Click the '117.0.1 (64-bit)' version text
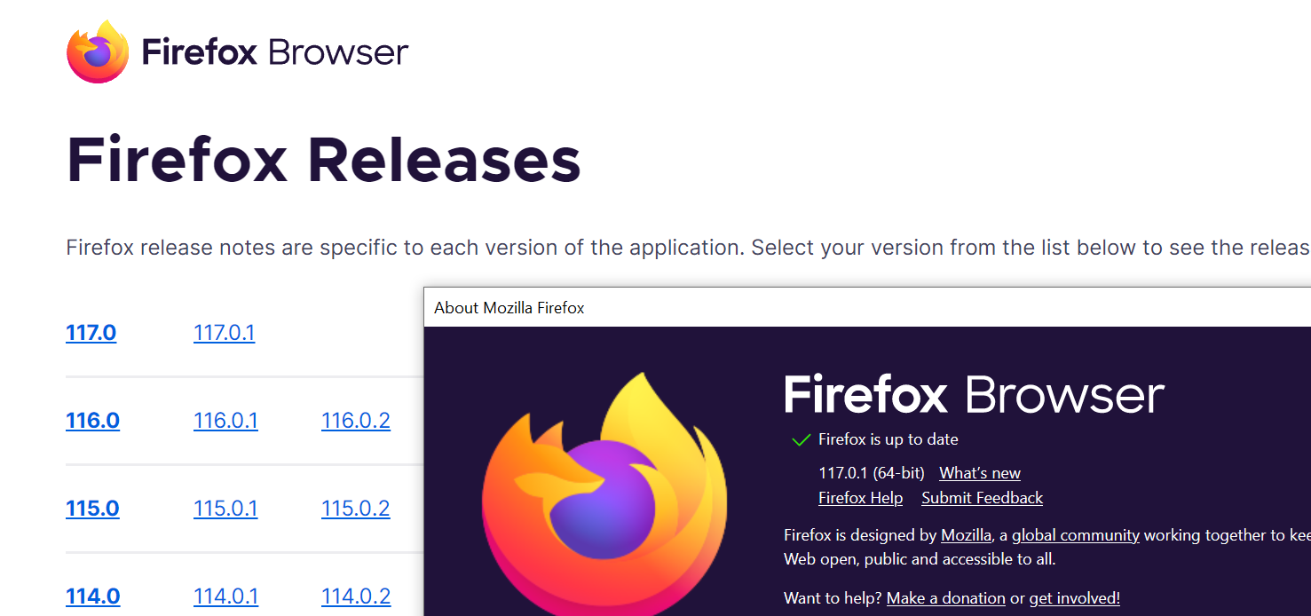 click(872, 473)
